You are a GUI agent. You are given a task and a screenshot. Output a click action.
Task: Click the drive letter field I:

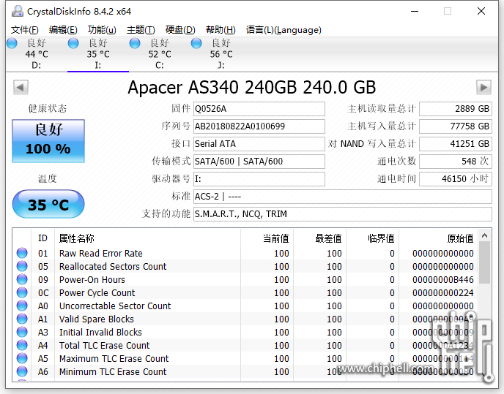click(259, 178)
